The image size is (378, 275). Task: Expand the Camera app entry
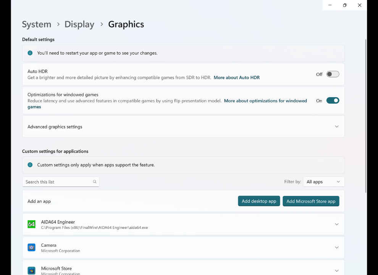click(x=336, y=247)
